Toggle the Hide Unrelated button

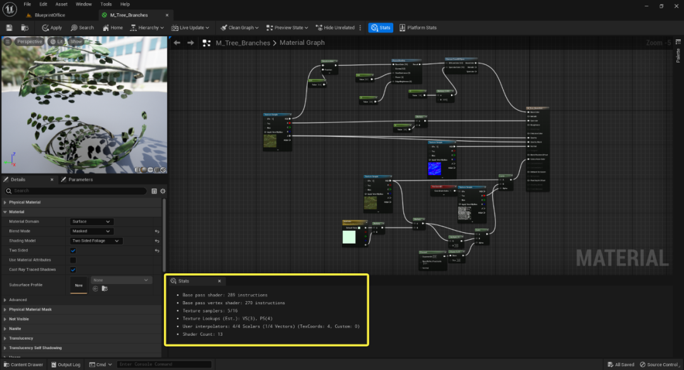pos(335,27)
